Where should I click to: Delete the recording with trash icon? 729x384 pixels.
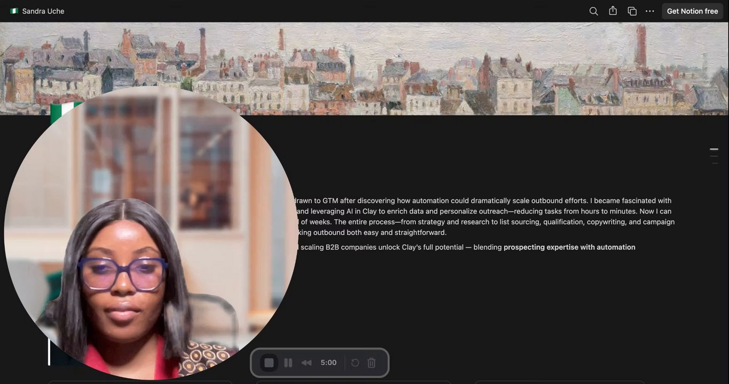[x=371, y=363]
